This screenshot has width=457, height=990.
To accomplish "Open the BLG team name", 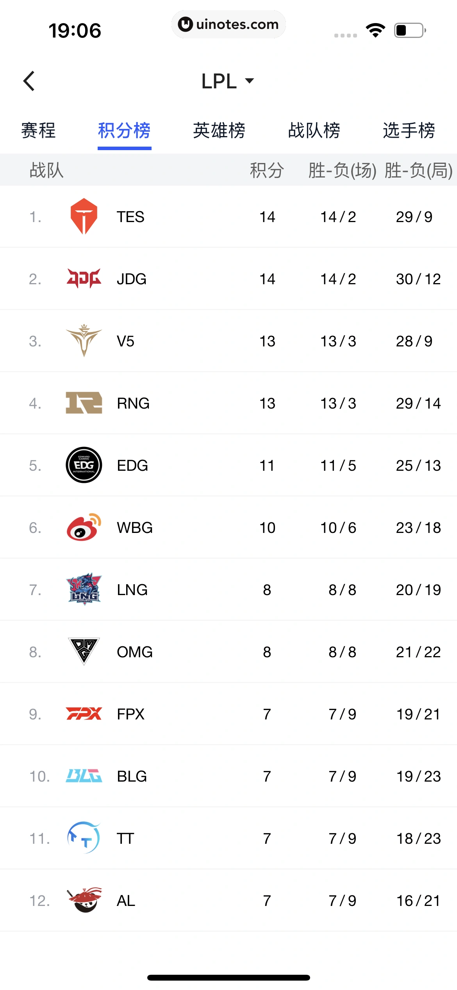I will click(x=132, y=776).
